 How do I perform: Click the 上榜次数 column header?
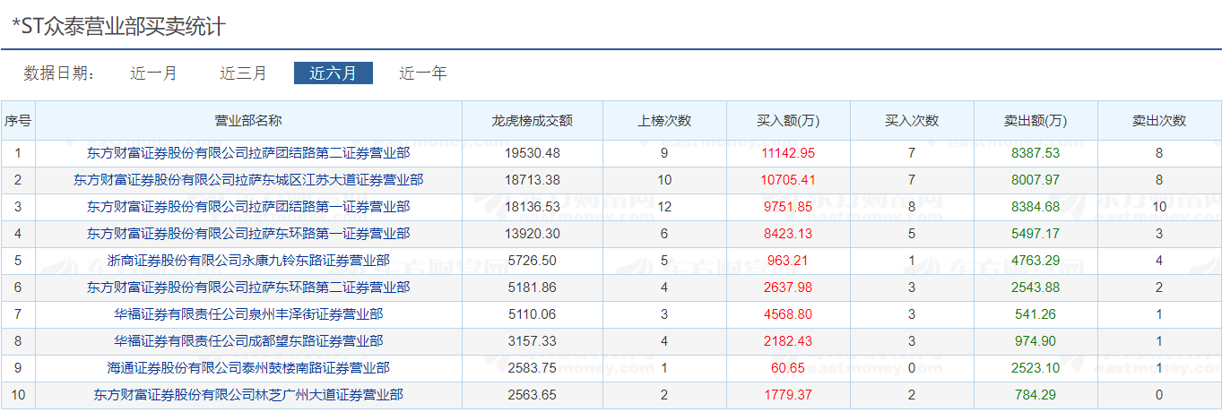(664, 121)
